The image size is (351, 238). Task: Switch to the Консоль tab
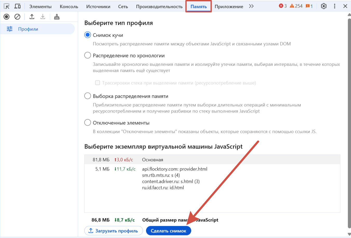click(69, 6)
